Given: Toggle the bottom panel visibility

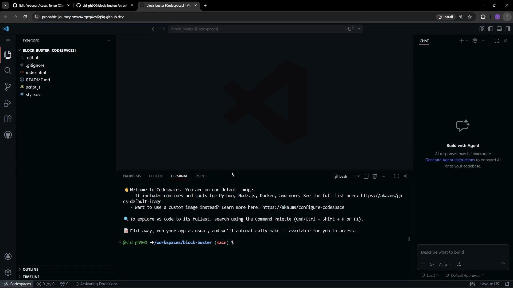Looking at the screenshot, I should (499, 29).
